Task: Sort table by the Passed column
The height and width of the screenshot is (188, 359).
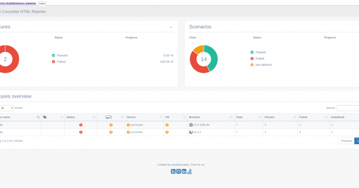Action: [x=281, y=117]
